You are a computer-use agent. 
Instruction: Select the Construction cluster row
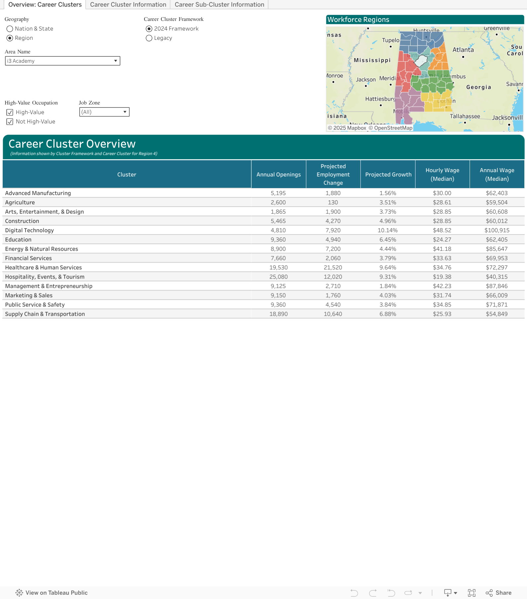(263, 221)
